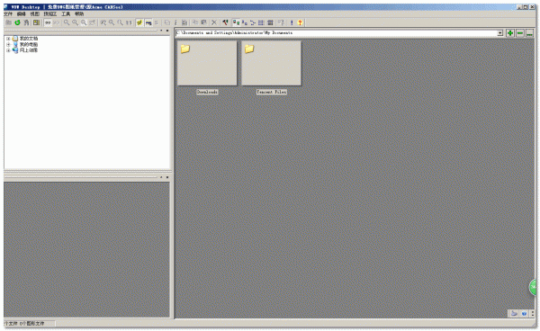The image size is (540, 331).
Task: Click the Downloads folder name label
Action: (x=207, y=92)
